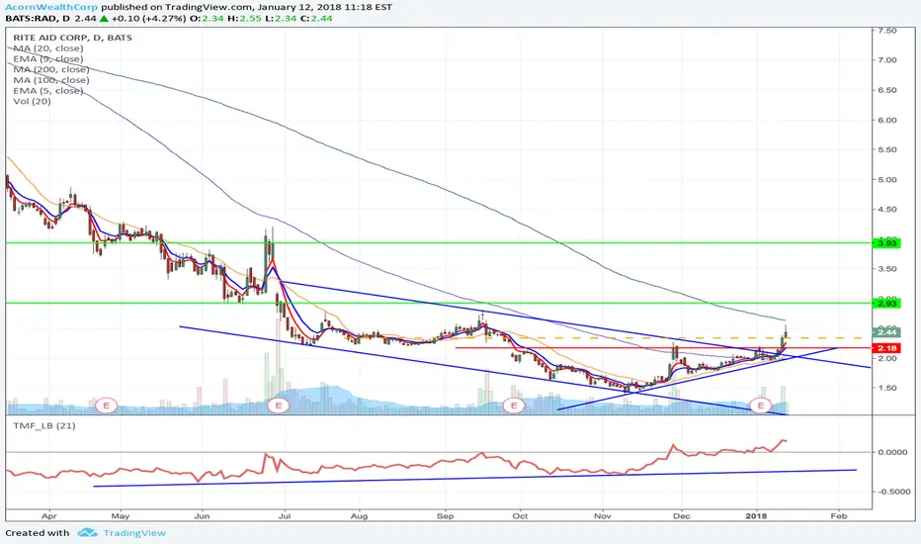Screen dimensions: 921x544
Task: Select the EMA (9, close) legend entry
Action: 48,58
